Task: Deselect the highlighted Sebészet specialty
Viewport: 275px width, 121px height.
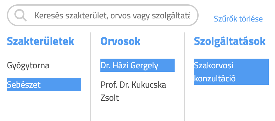Action: tap(44, 85)
